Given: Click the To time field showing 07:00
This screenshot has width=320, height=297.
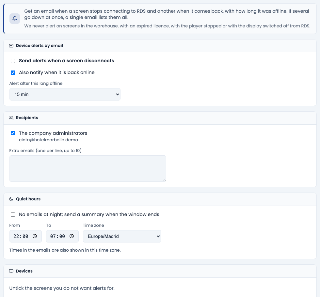Looking at the screenshot, I should [62, 236].
